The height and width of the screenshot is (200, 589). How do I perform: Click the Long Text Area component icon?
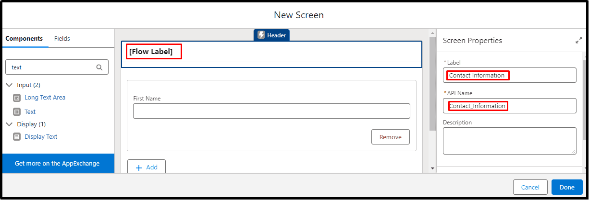[x=17, y=98]
